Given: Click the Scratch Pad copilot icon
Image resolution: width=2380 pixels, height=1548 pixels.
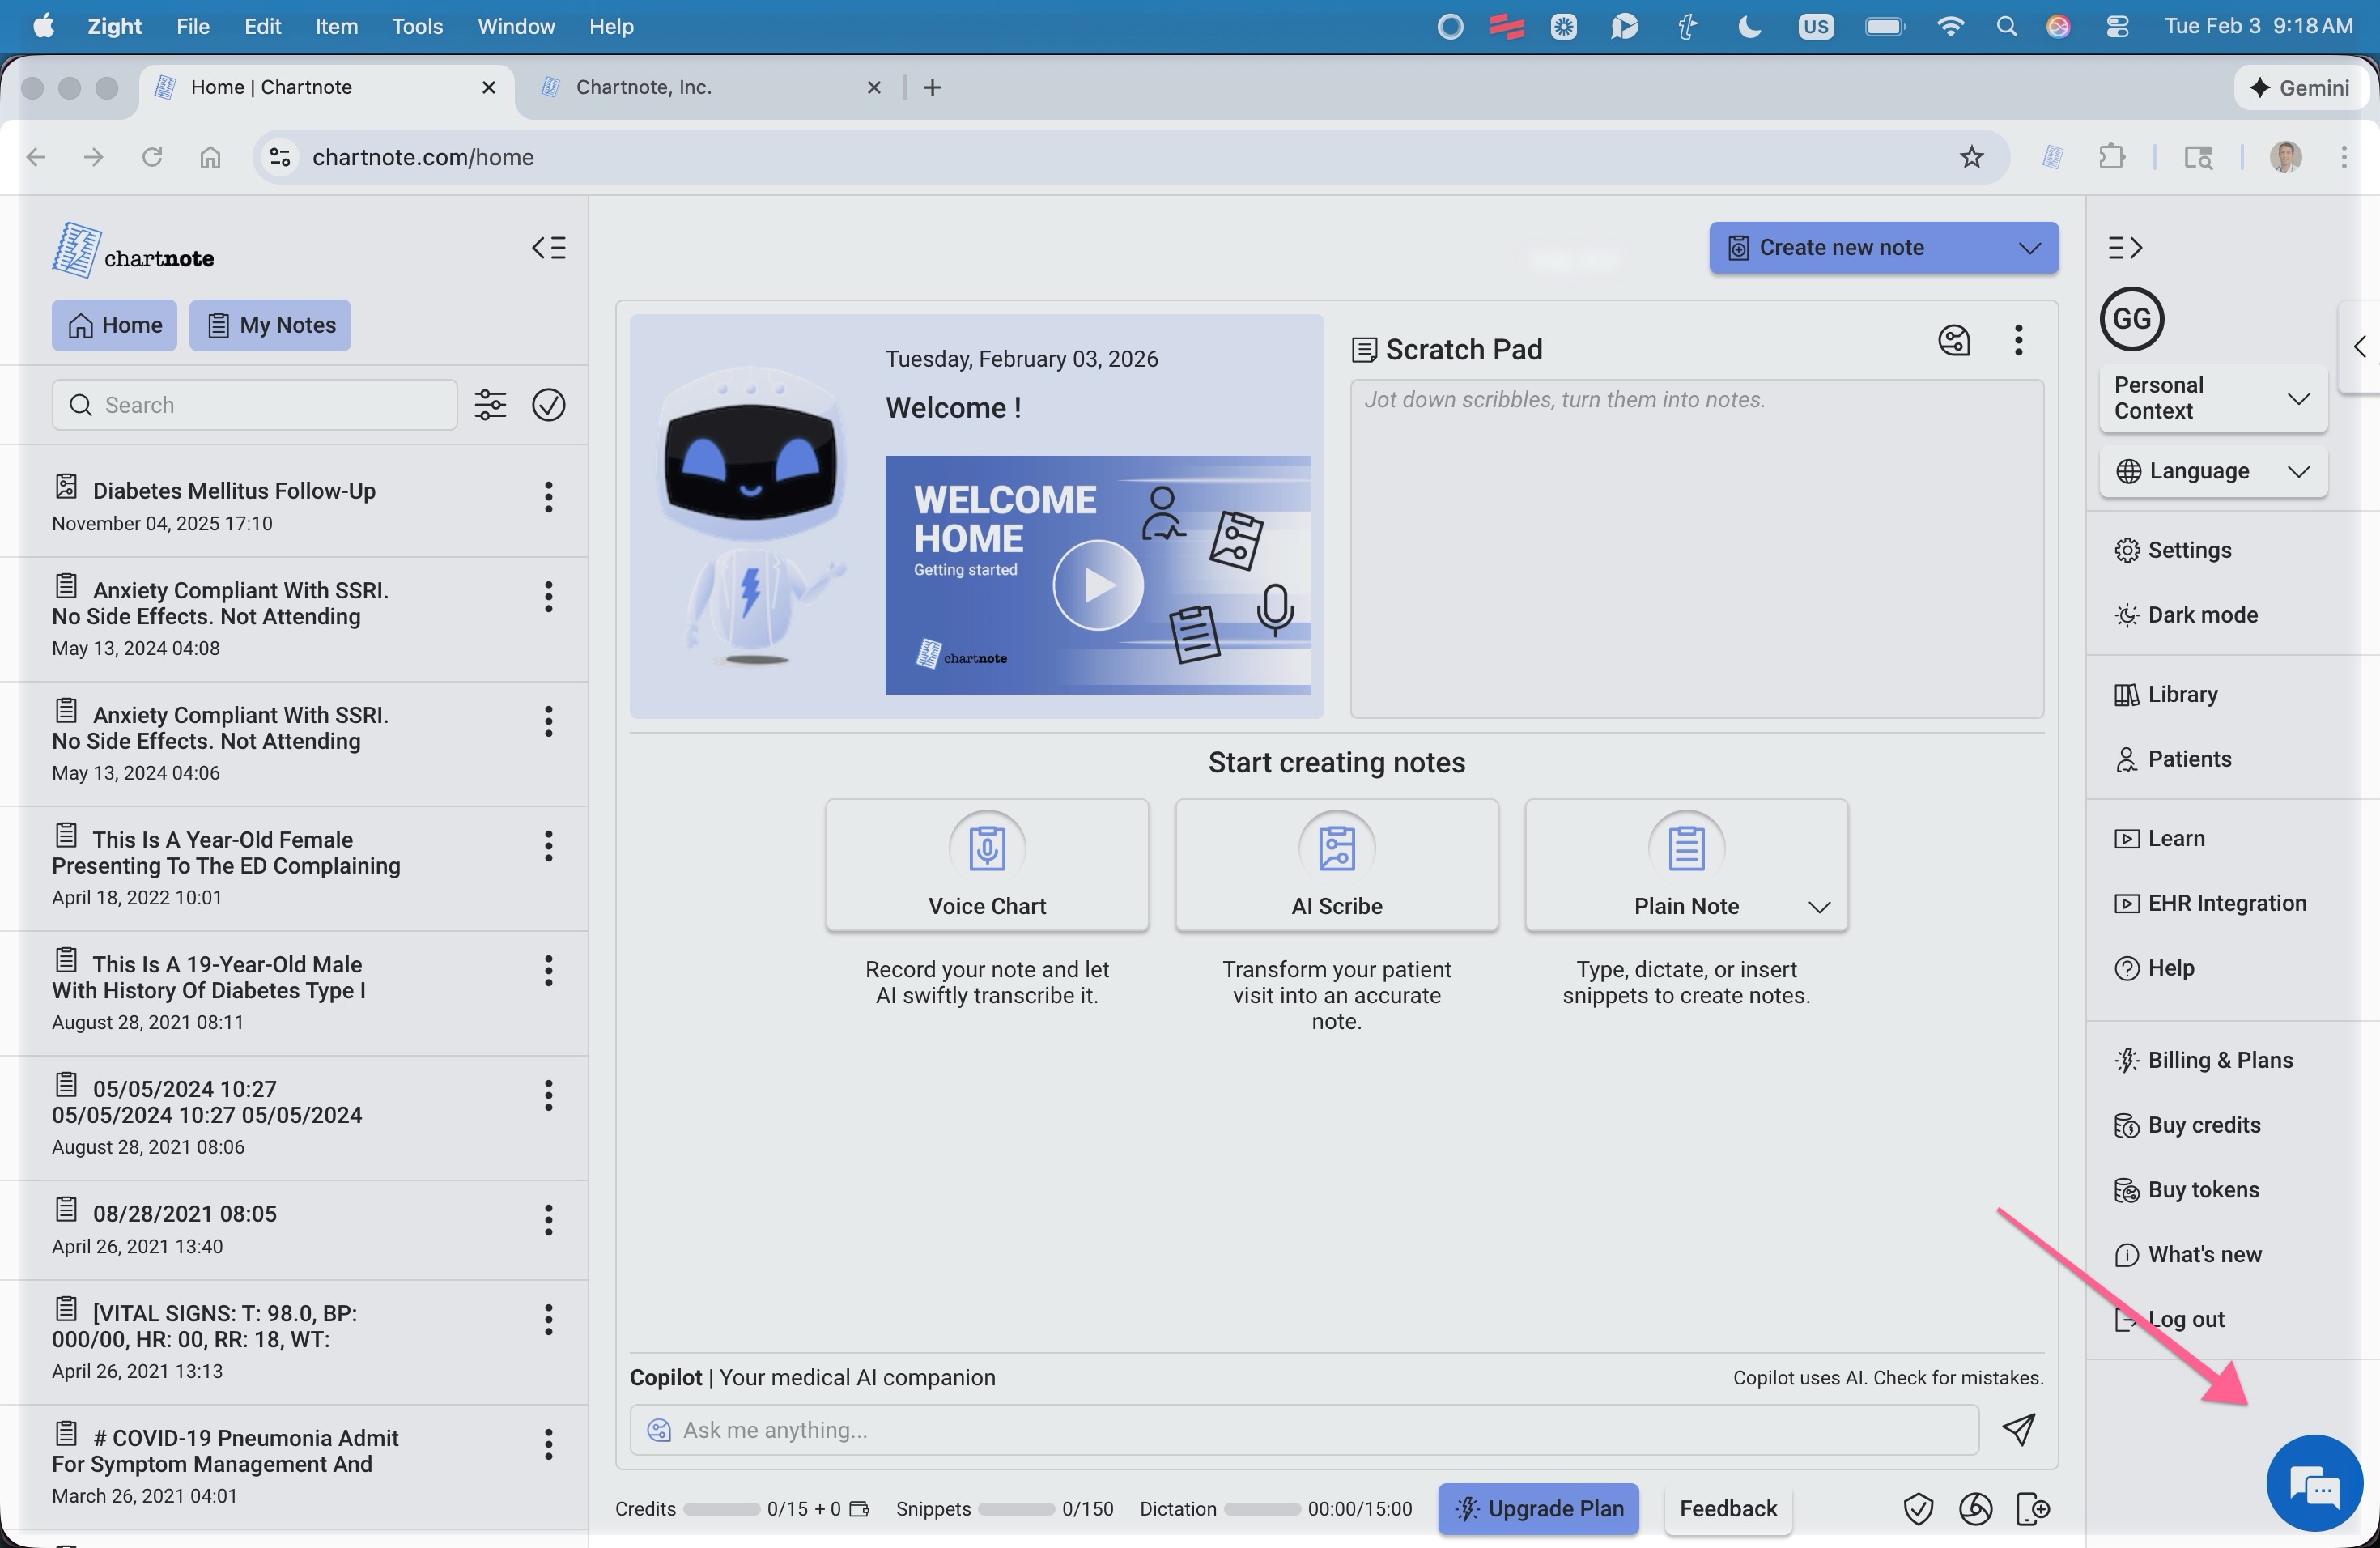Looking at the screenshot, I should (1954, 341).
